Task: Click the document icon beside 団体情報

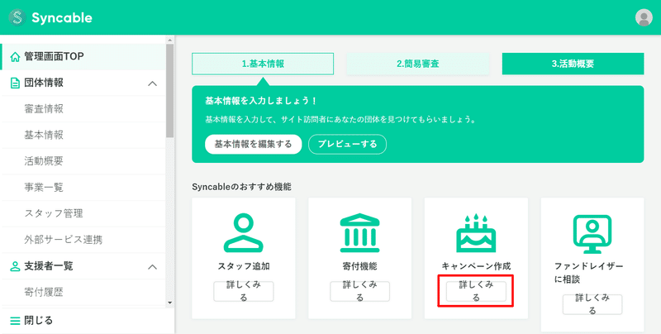Action: [x=15, y=83]
